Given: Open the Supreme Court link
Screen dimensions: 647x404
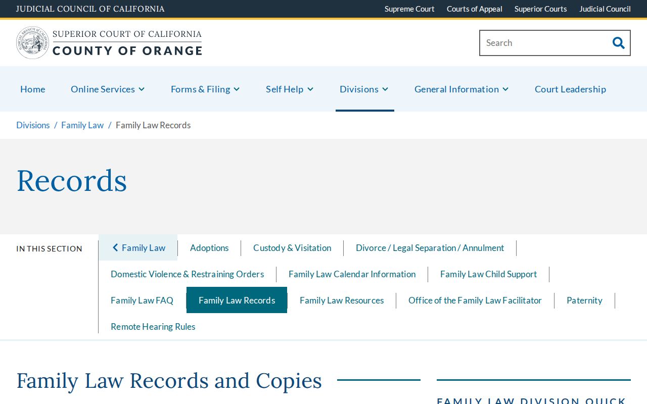Looking at the screenshot, I should pos(409,9).
